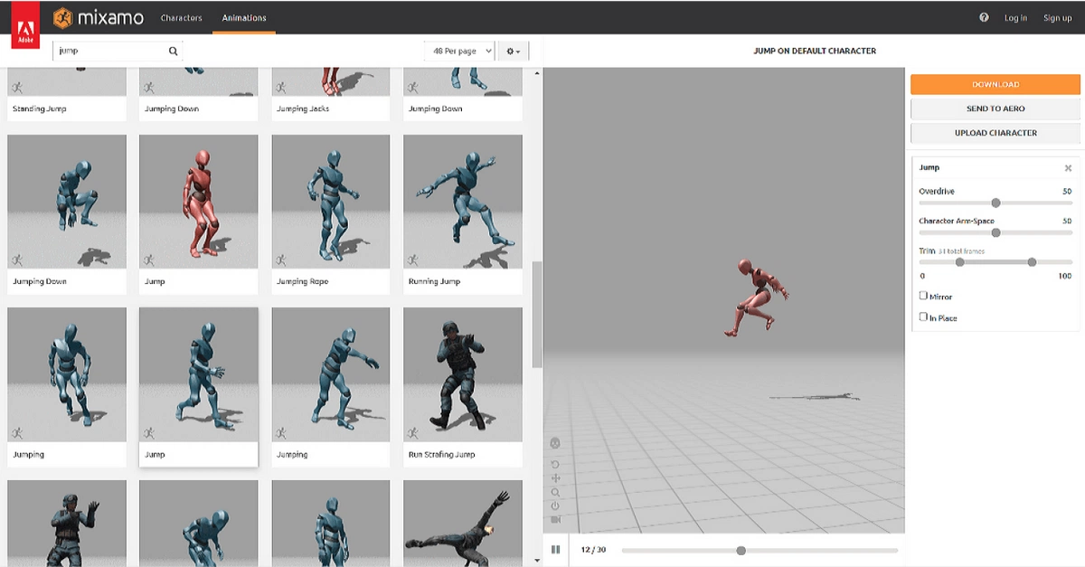Open the Running Jump animation thumbnail
The image size is (1085, 567).
point(463,202)
